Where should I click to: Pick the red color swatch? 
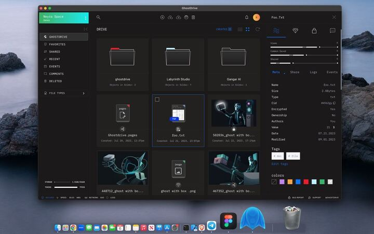point(306,182)
